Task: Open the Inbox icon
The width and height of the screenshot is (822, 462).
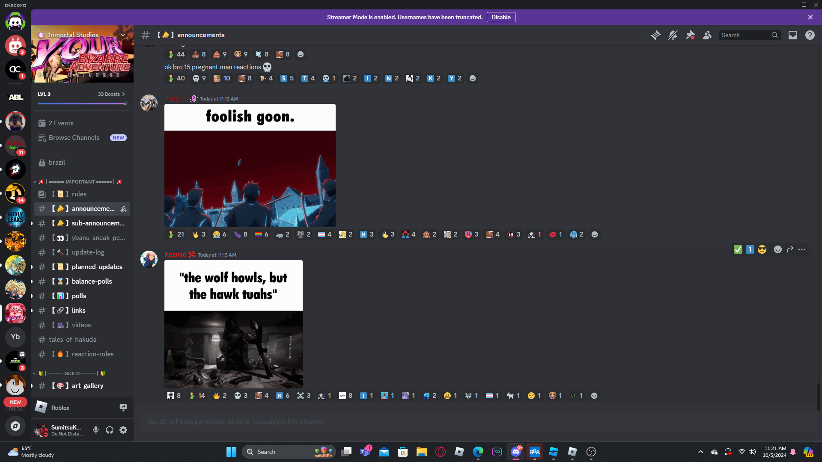Action: (793, 35)
